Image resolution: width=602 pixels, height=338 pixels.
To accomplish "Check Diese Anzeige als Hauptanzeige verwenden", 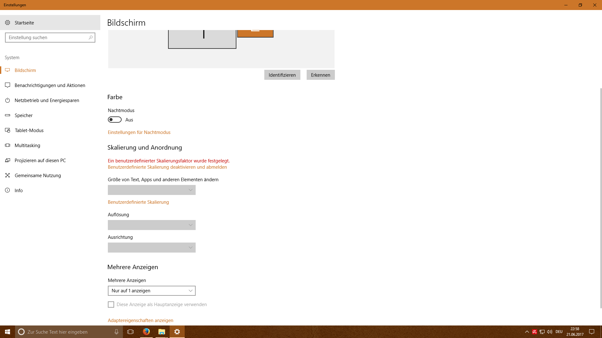I will pyautogui.click(x=111, y=305).
